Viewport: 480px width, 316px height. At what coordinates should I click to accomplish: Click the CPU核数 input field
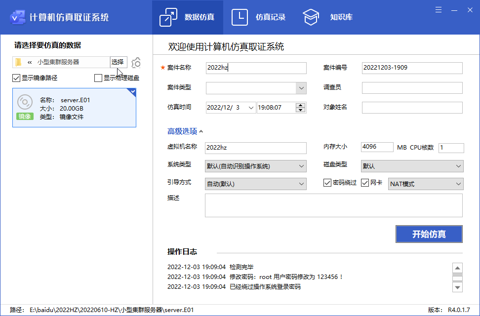point(451,148)
